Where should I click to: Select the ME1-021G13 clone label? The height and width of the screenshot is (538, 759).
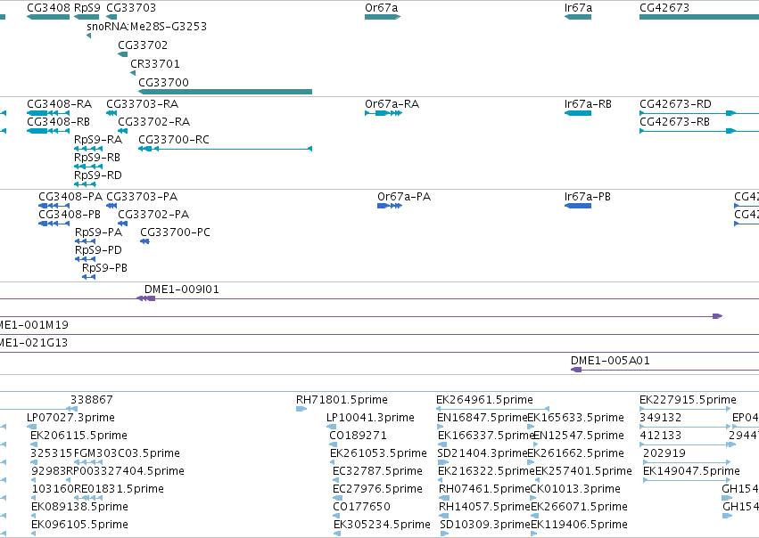tap(33, 343)
